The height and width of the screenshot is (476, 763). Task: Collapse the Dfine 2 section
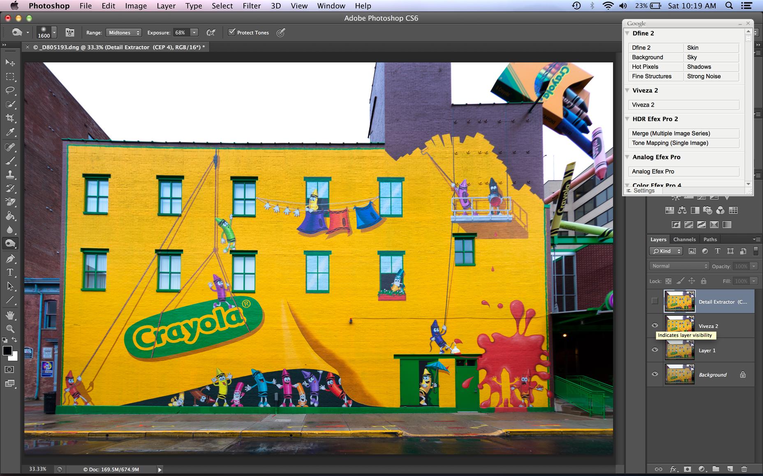(x=627, y=33)
